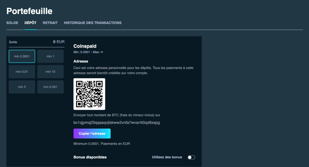Click the Minimum 0.0001 Paiements en EUR note
Viewport: 309px width, 167px height.
(102, 144)
